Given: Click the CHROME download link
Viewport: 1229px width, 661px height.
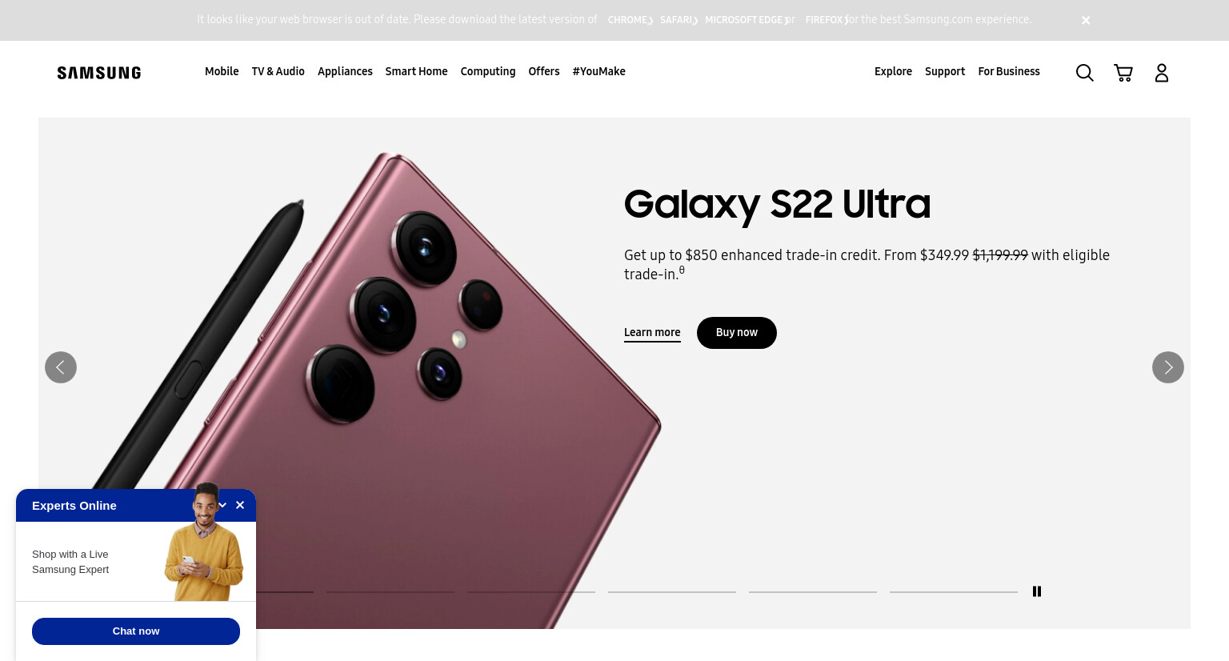Looking at the screenshot, I should [631, 20].
